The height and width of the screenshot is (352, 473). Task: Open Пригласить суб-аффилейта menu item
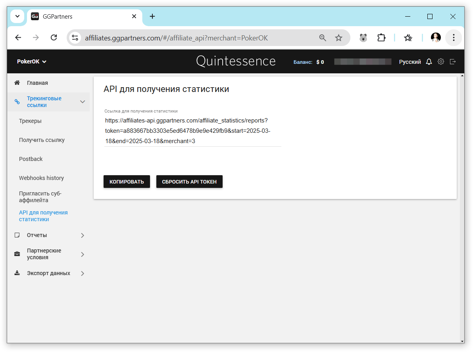coord(40,197)
